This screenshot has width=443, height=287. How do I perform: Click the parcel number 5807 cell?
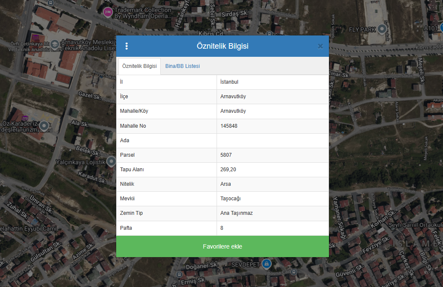(x=273, y=155)
